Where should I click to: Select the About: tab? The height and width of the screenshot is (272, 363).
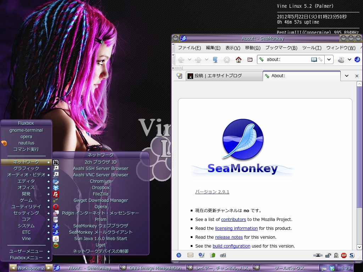(301, 76)
